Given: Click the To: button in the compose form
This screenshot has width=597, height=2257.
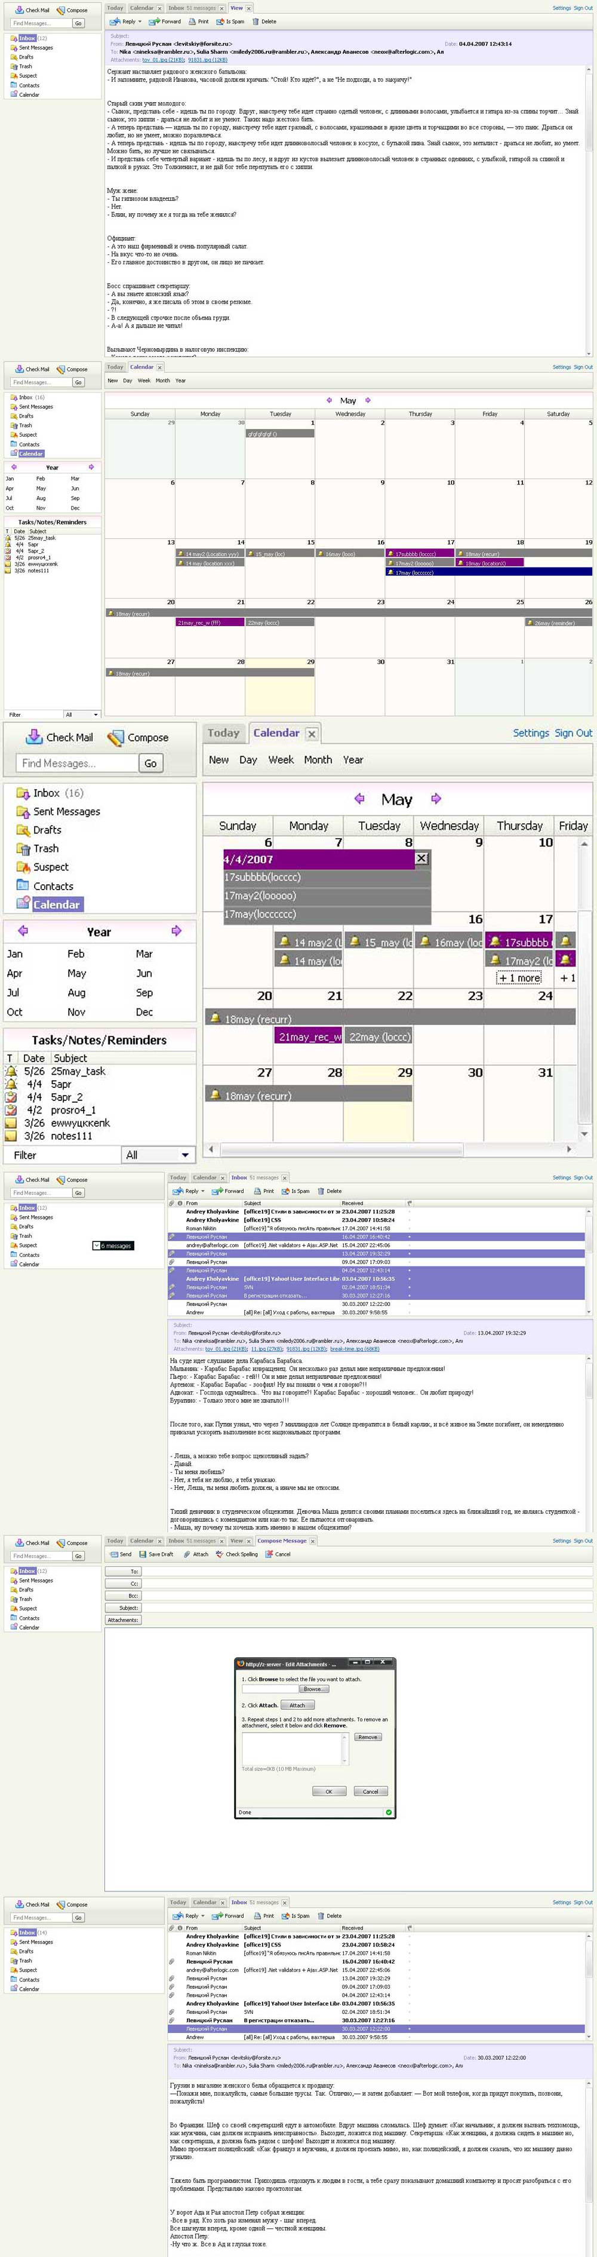Looking at the screenshot, I should 124,1571.
